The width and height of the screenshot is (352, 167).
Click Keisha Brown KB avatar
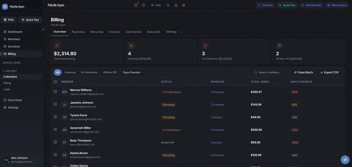click(x=64, y=155)
